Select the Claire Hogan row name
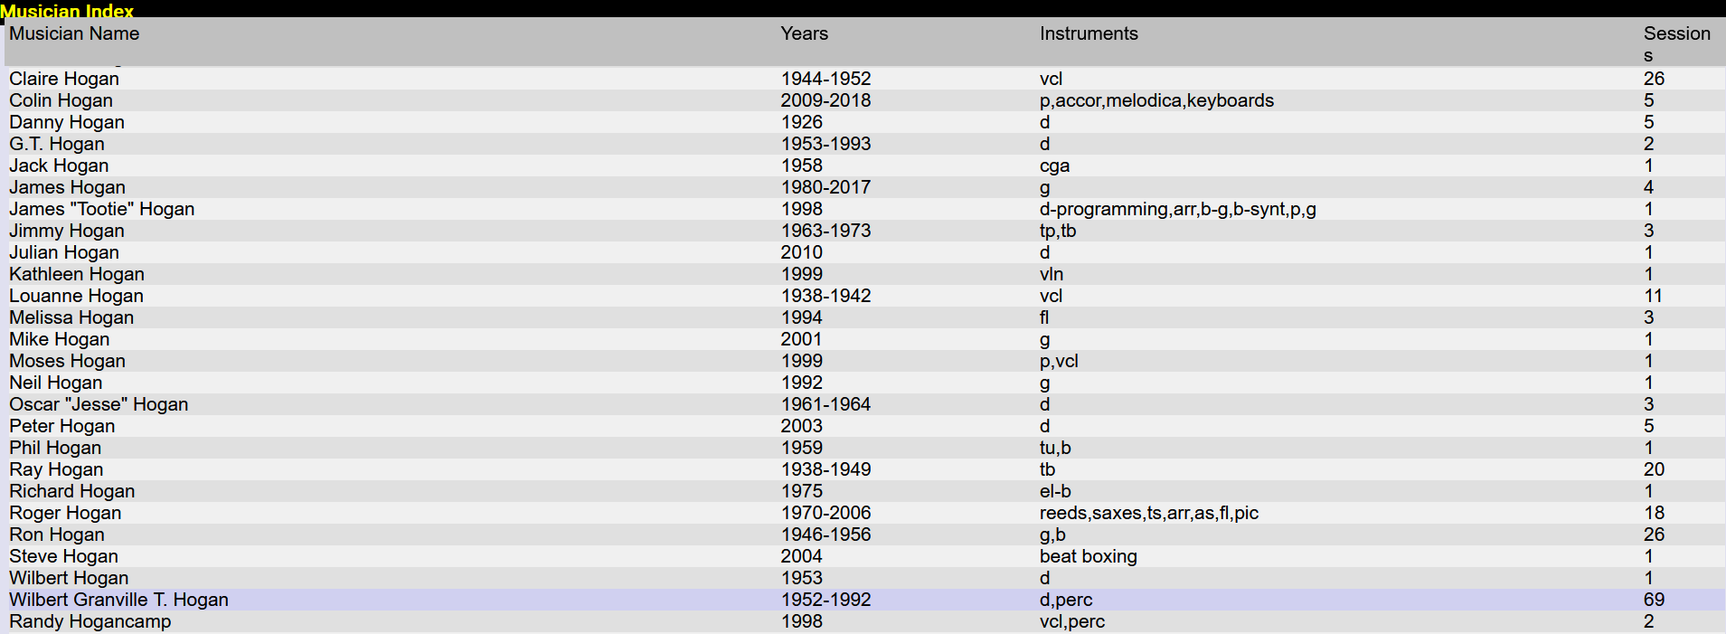 click(64, 79)
